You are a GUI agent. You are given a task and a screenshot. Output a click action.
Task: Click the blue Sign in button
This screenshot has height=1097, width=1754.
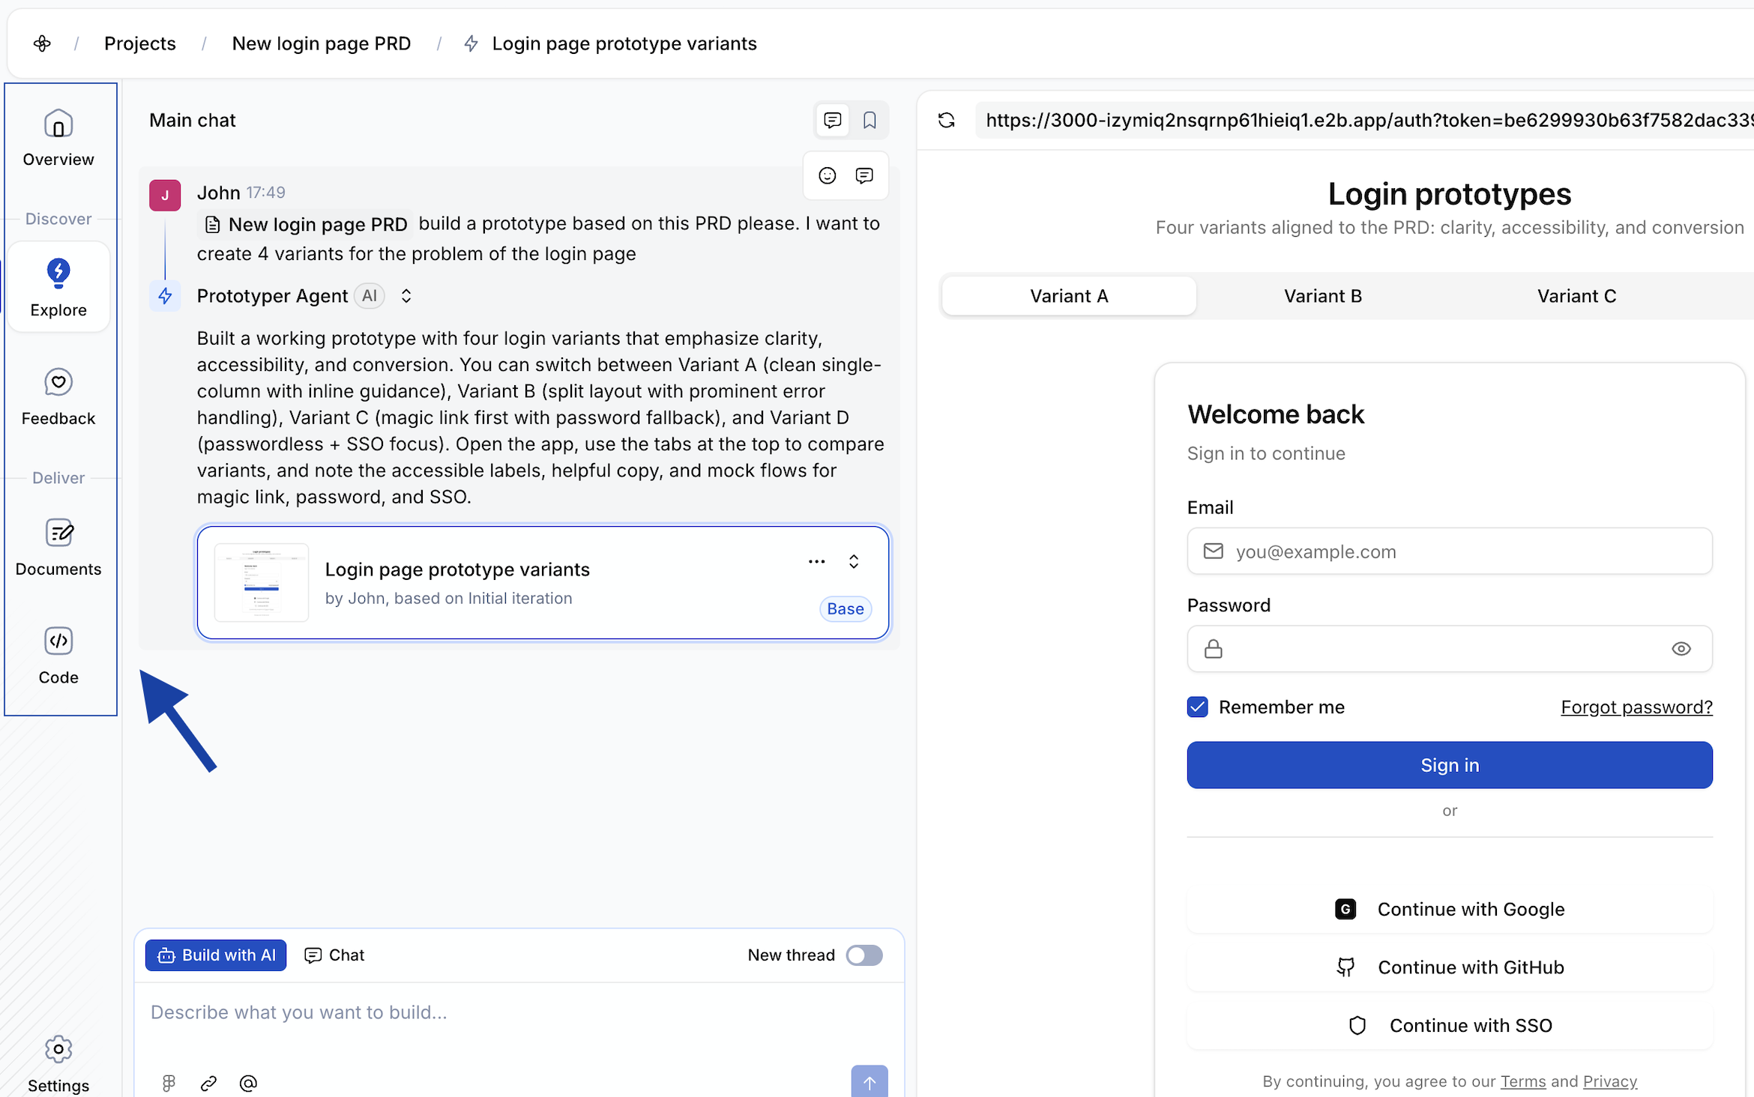(x=1449, y=764)
